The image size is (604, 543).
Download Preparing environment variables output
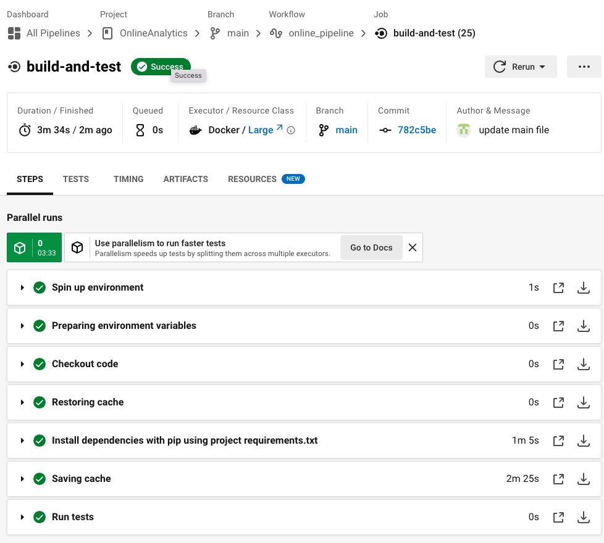pos(584,326)
